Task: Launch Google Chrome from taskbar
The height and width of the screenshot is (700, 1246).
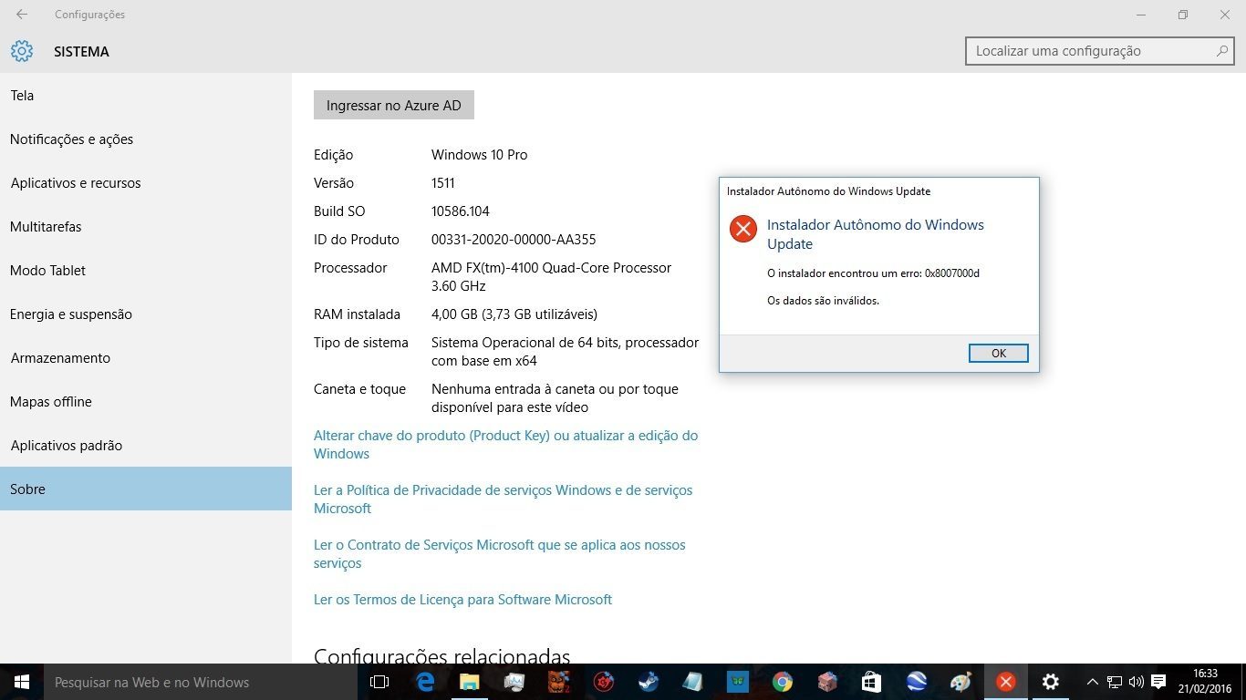Action: (782, 682)
